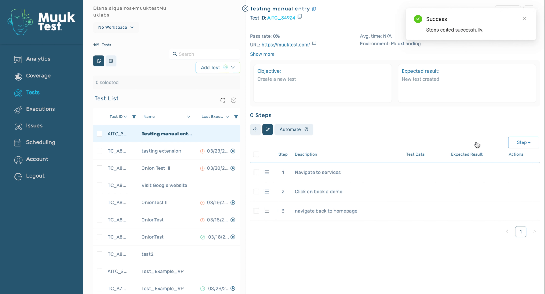Click the failed status icon for testing extension
This screenshot has height=294, width=545.
202,151
